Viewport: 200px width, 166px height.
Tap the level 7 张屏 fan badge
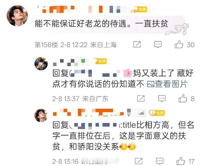157,113
